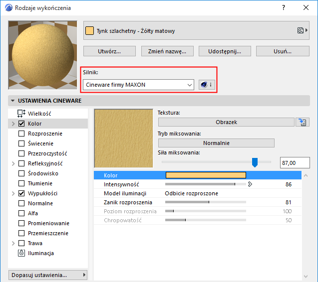This screenshot has width=318, height=282.
Task: Close the Rodzaje wykończenia dialog
Action: click(306, 7)
